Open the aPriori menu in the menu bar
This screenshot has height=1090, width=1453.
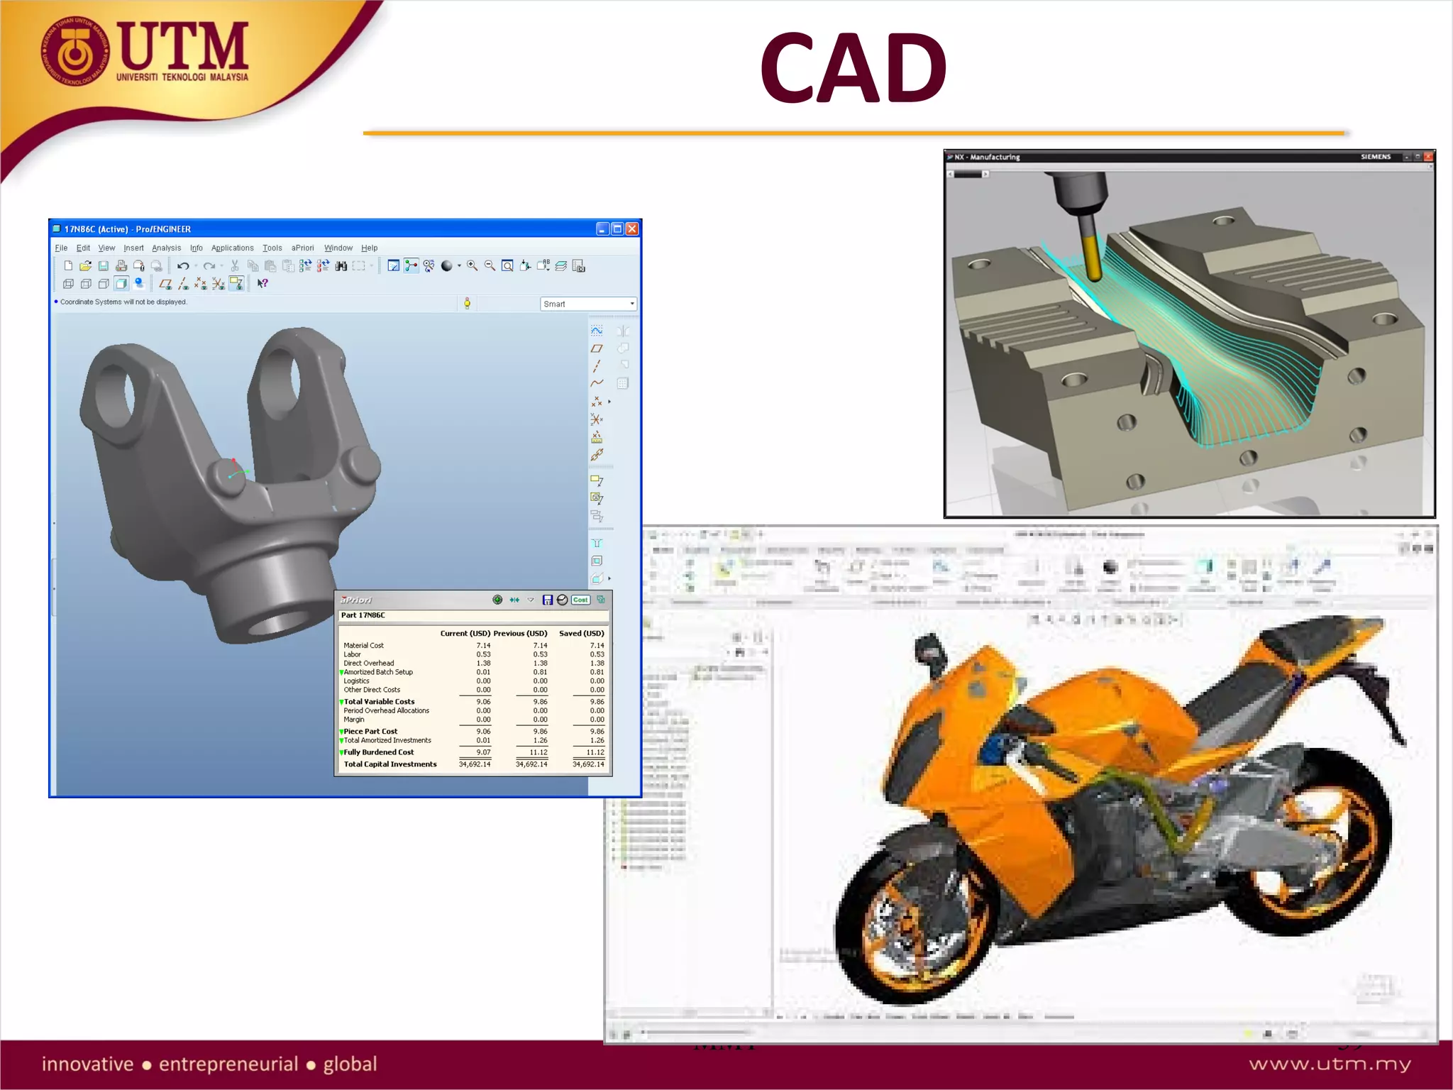(302, 248)
